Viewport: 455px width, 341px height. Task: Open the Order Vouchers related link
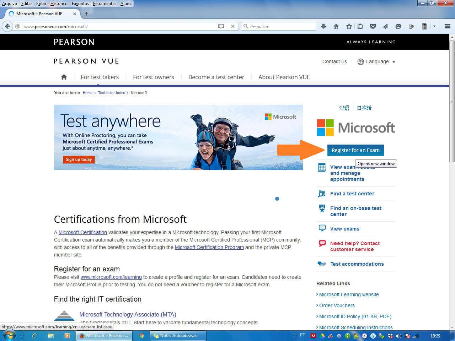[337, 305]
